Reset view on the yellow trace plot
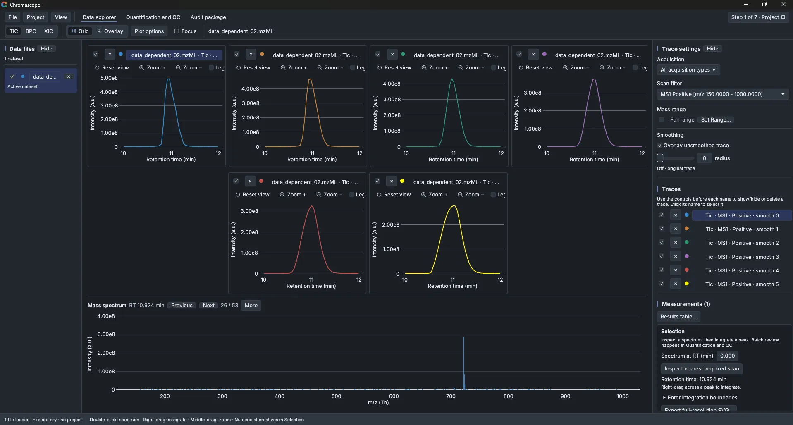793x425 pixels. pos(394,194)
